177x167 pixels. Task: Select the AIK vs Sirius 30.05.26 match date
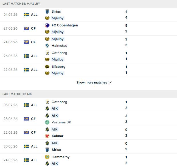pyautogui.click(x=11, y=146)
